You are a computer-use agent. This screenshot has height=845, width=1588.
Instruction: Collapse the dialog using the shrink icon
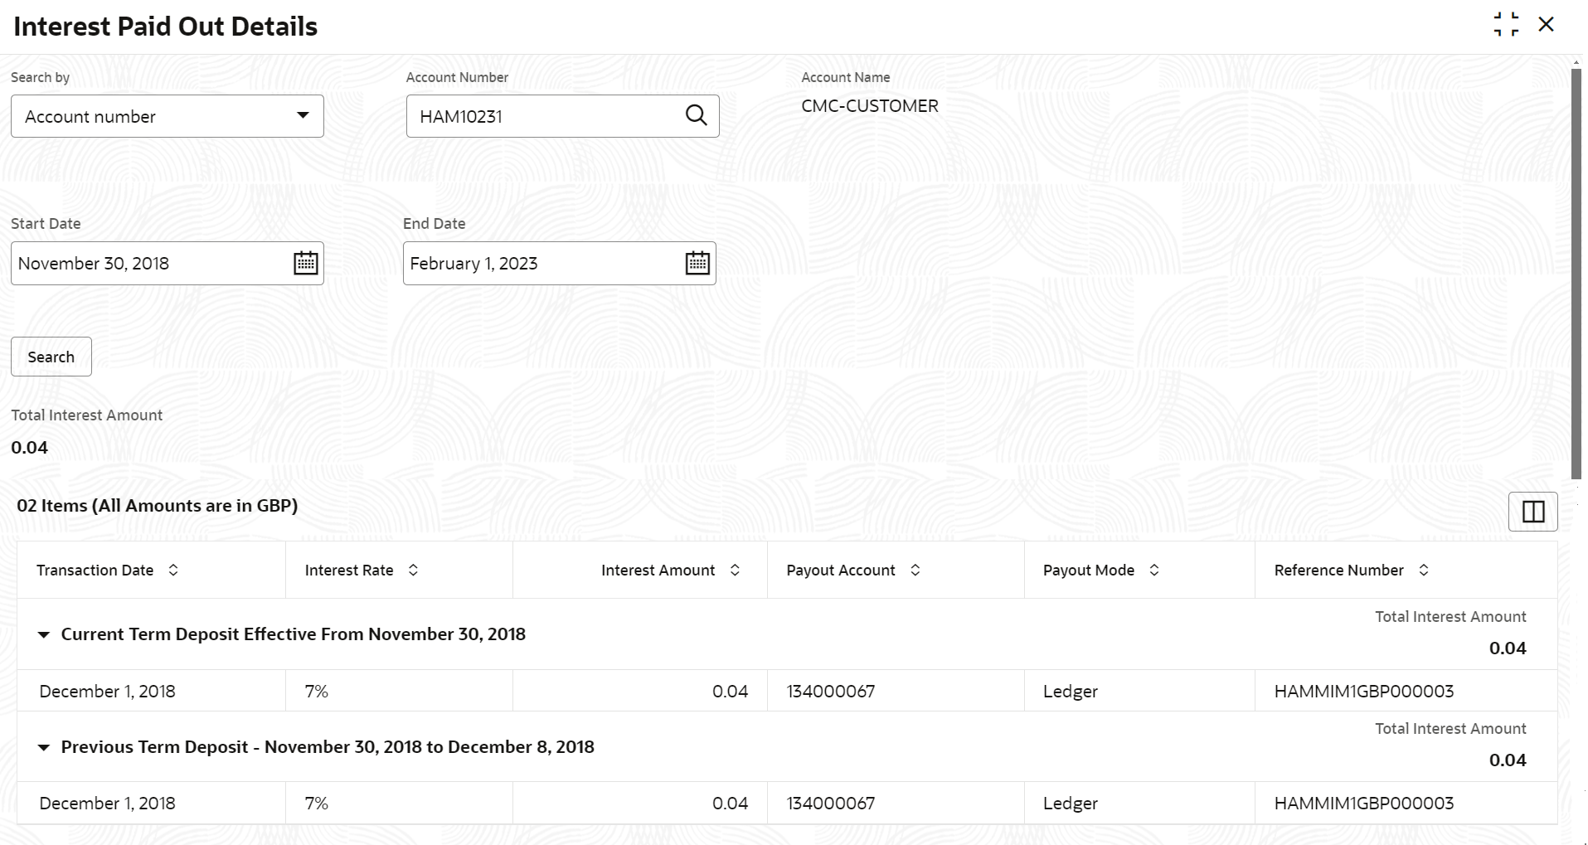[1506, 24]
